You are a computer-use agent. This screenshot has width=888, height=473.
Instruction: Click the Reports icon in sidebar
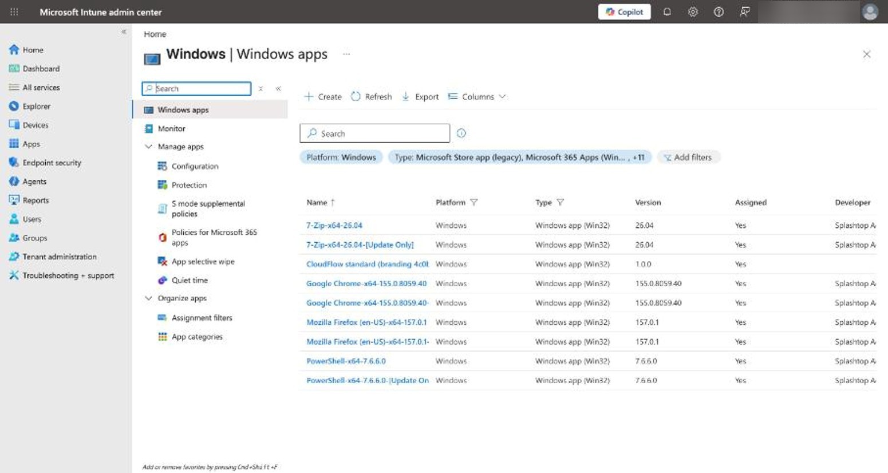point(14,200)
